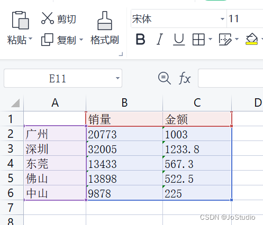Screen dimensions: 263x225
Task: Expand the font name dropdown
Action: pos(222,18)
